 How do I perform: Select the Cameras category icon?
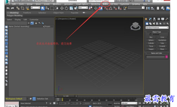[157, 24]
